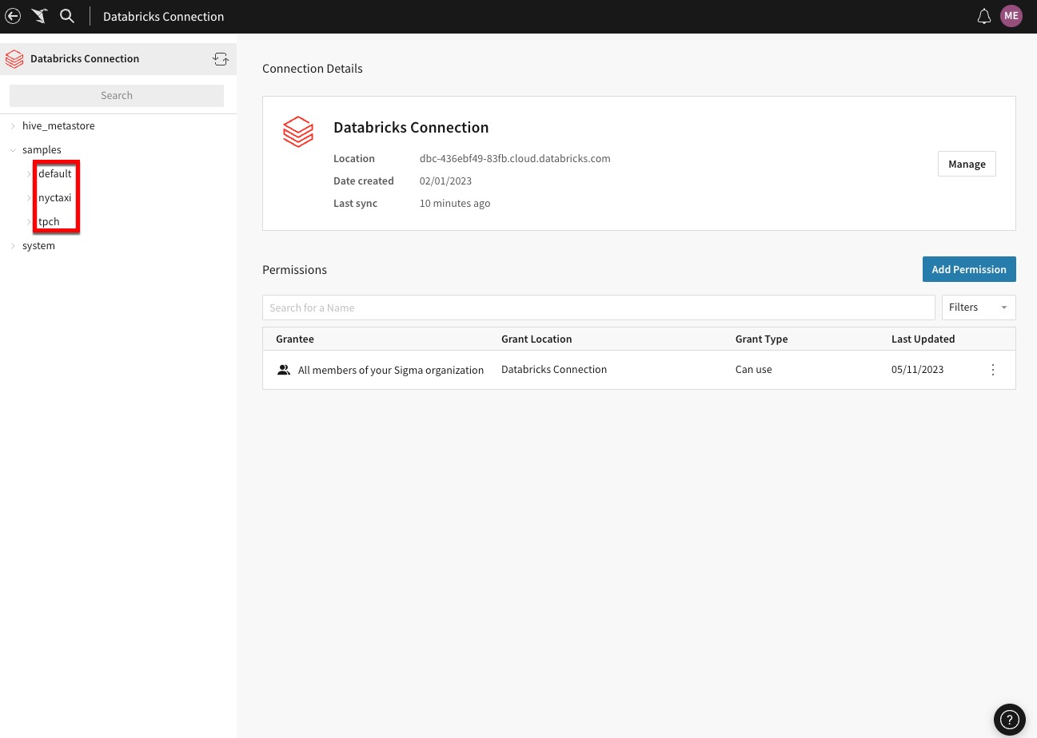Screen dimensions: 1037x738
Task: Select hive_metastore in the tree
Action: click(58, 126)
